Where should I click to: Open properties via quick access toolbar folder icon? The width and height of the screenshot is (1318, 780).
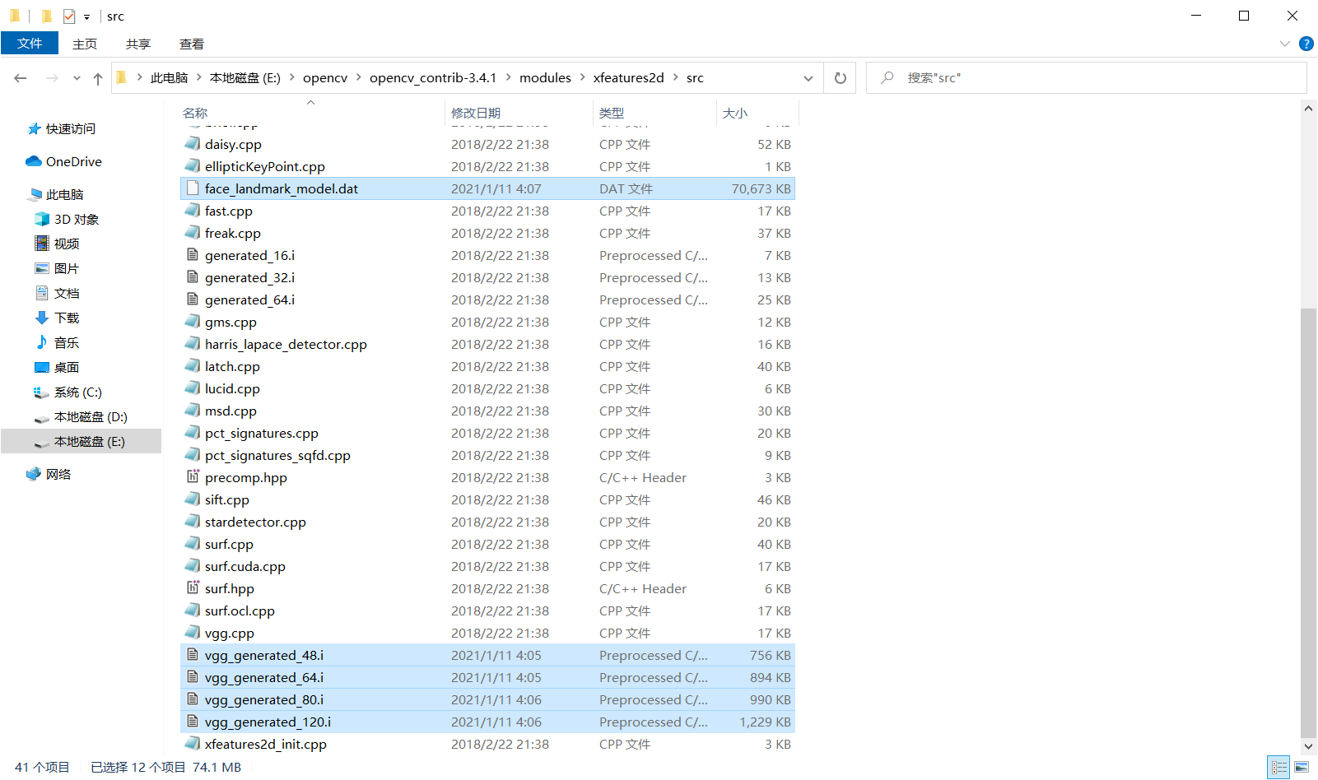click(x=47, y=16)
